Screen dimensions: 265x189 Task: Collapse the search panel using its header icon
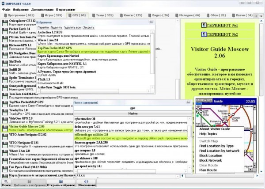188,102
